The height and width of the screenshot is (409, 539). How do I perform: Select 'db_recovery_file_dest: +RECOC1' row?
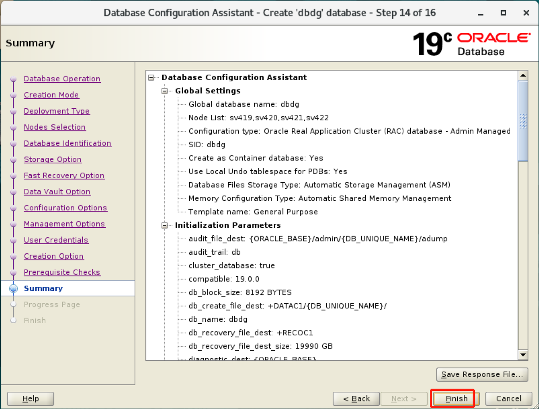251,333
